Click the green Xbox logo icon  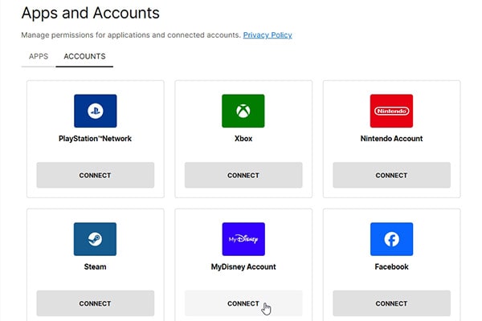tap(243, 111)
